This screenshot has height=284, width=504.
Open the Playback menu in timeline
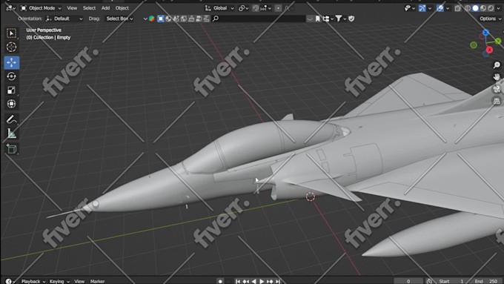(33, 282)
